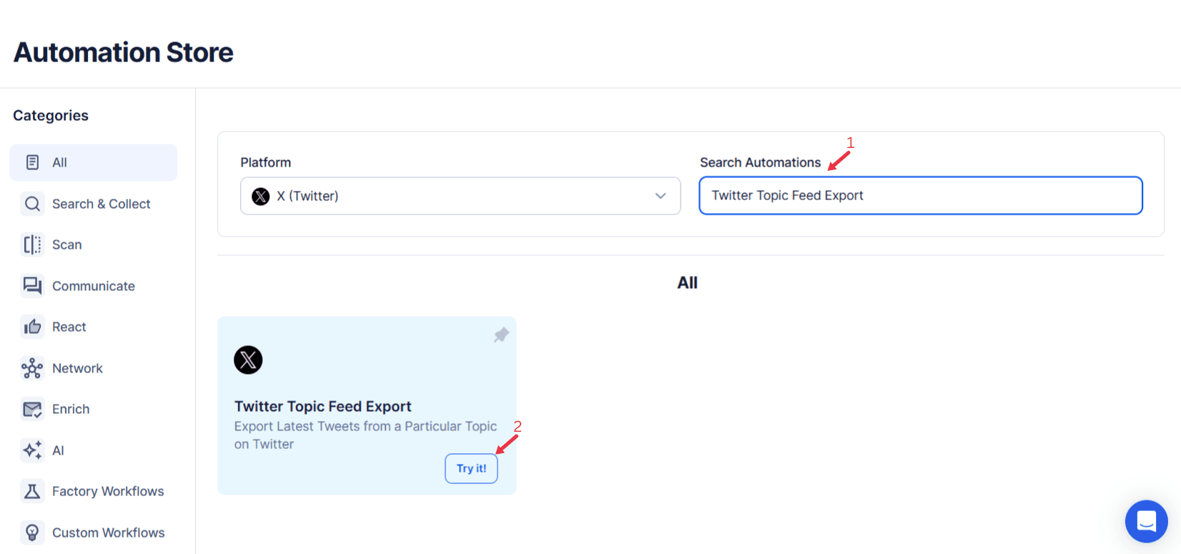This screenshot has width=1181, height=554.
Task: Select the Network nodes icon
Action: click(32, 367)
